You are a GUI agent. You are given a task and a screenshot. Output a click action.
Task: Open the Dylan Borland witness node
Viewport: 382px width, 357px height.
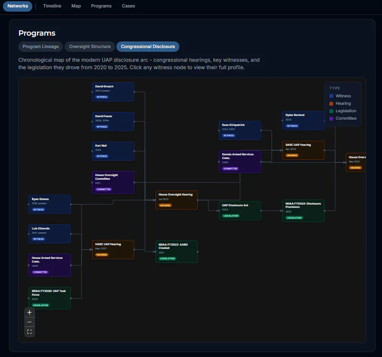point(303,121)
